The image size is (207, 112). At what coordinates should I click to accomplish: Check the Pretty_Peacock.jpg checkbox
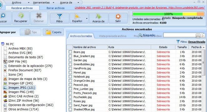pyautogui.click(x=70, y=93)
